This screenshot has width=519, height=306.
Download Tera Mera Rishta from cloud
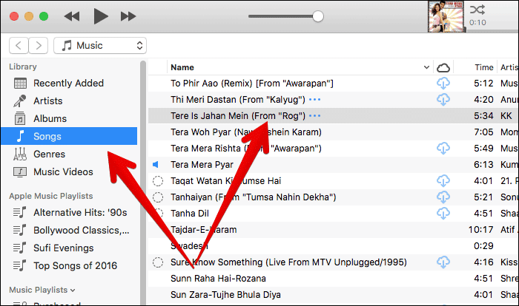443,149
